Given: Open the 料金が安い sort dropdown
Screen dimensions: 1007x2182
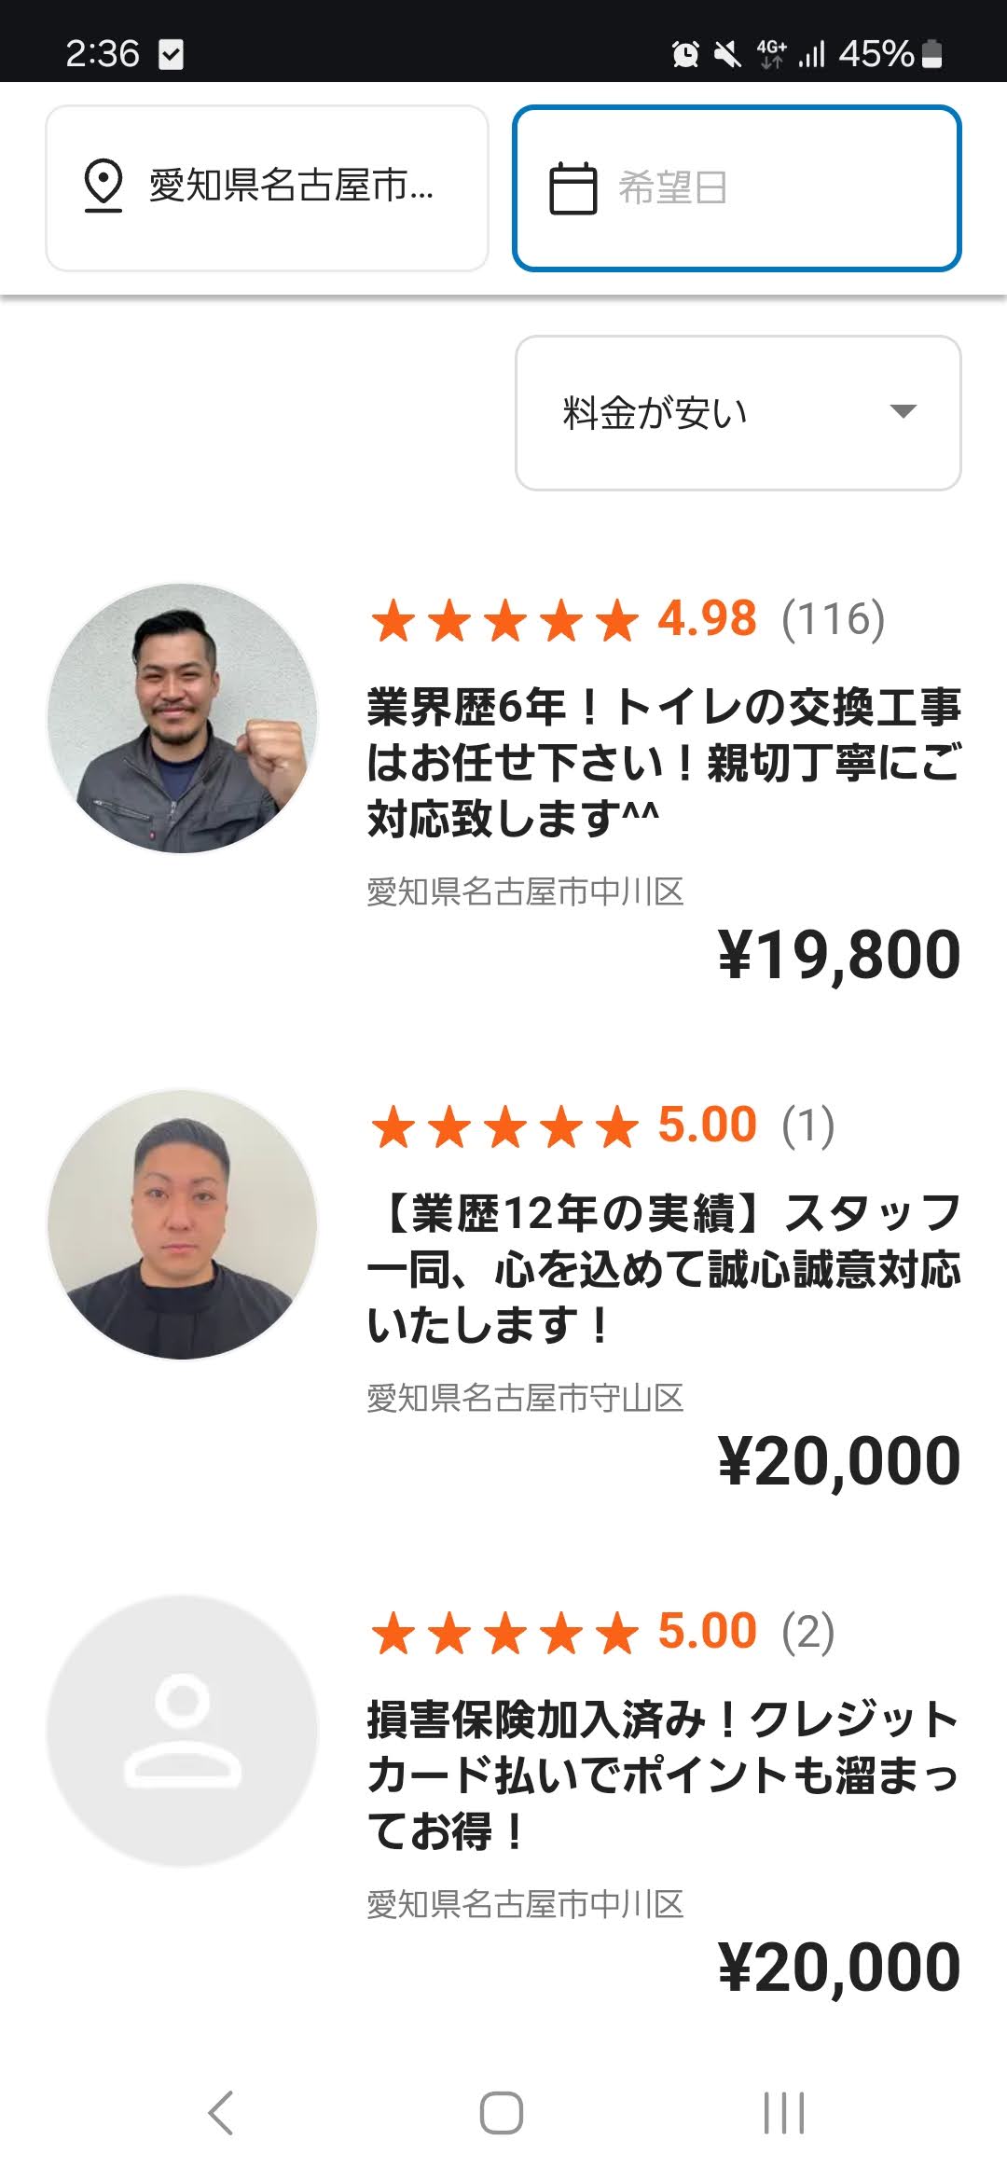Looking at the screenshot, I should (738, 413).
